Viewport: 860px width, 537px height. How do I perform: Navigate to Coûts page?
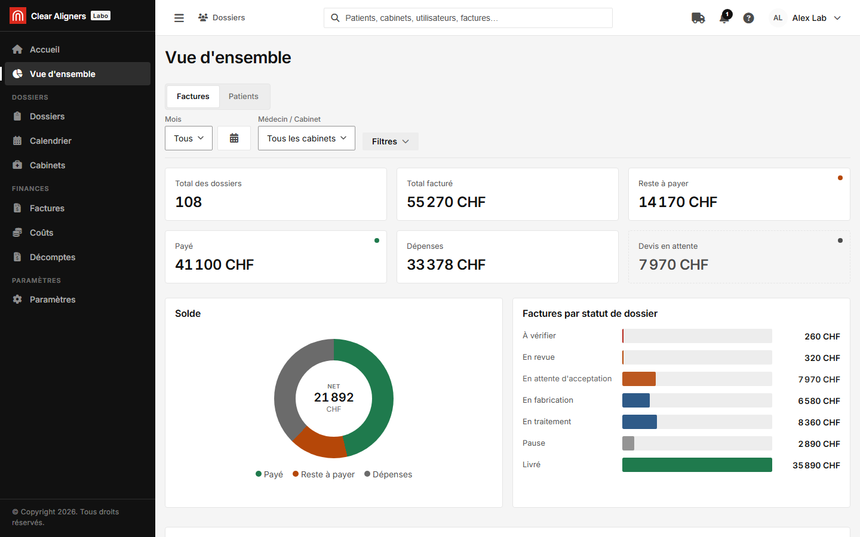[78, 233]
